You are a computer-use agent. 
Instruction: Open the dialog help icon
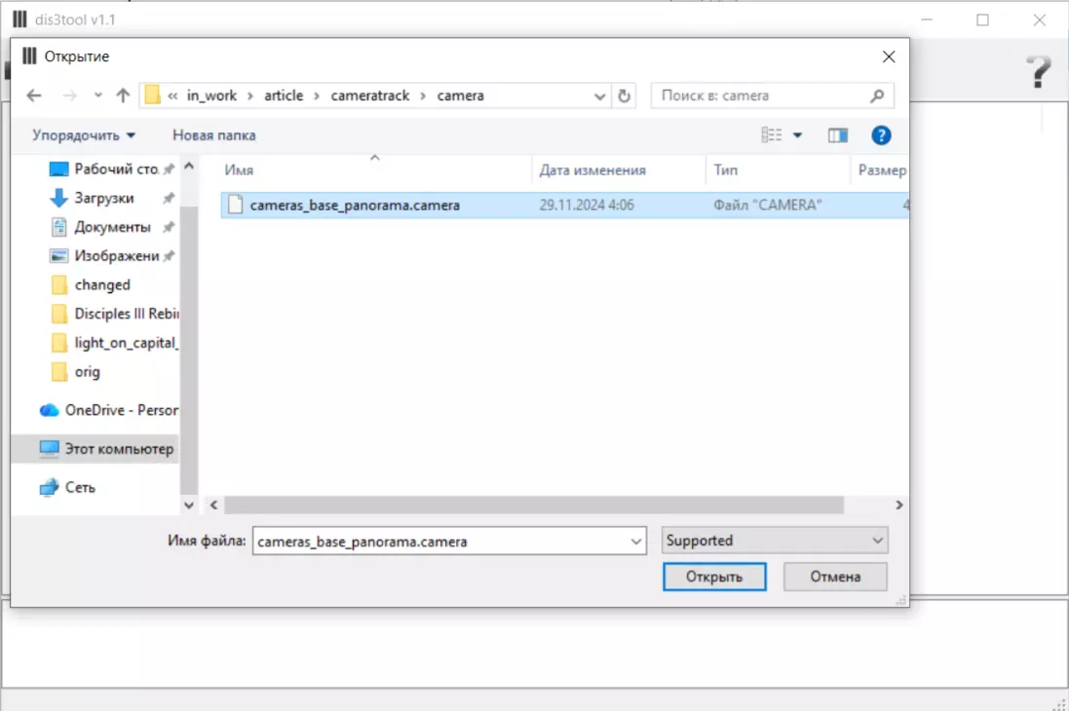881,135
